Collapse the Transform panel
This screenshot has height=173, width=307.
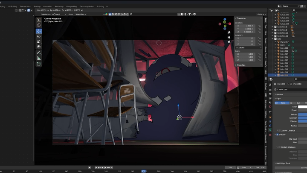point(240,18)
